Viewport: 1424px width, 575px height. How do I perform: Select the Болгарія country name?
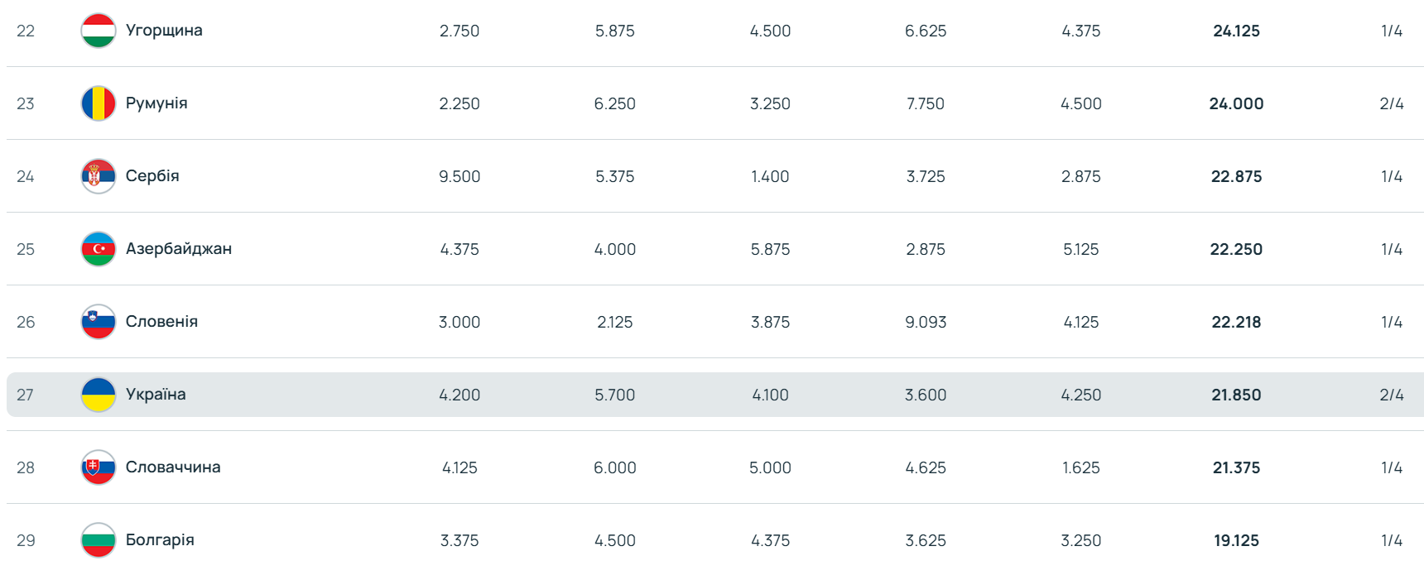tap(160, 540)
